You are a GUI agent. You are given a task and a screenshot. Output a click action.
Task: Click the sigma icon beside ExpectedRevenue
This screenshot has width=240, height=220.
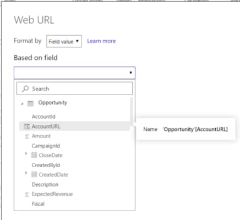pos(27,194)
